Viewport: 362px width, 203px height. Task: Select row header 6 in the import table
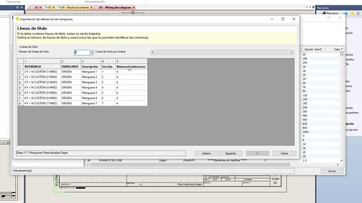pos(20,92)
